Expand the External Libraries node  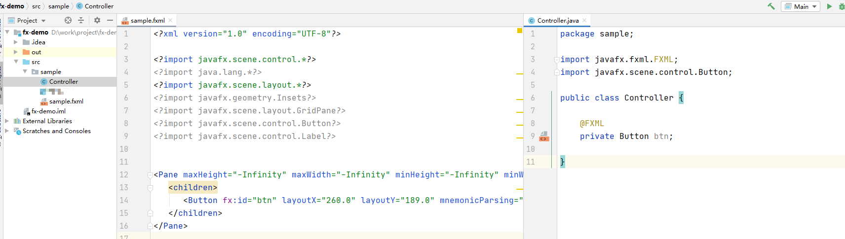click(7, 121)
